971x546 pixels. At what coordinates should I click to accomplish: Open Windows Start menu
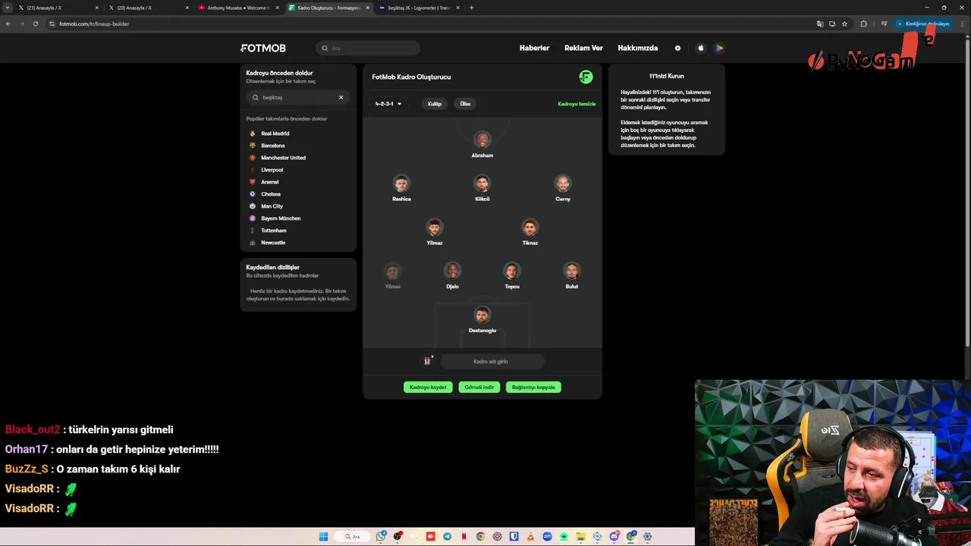click(323, 537)
